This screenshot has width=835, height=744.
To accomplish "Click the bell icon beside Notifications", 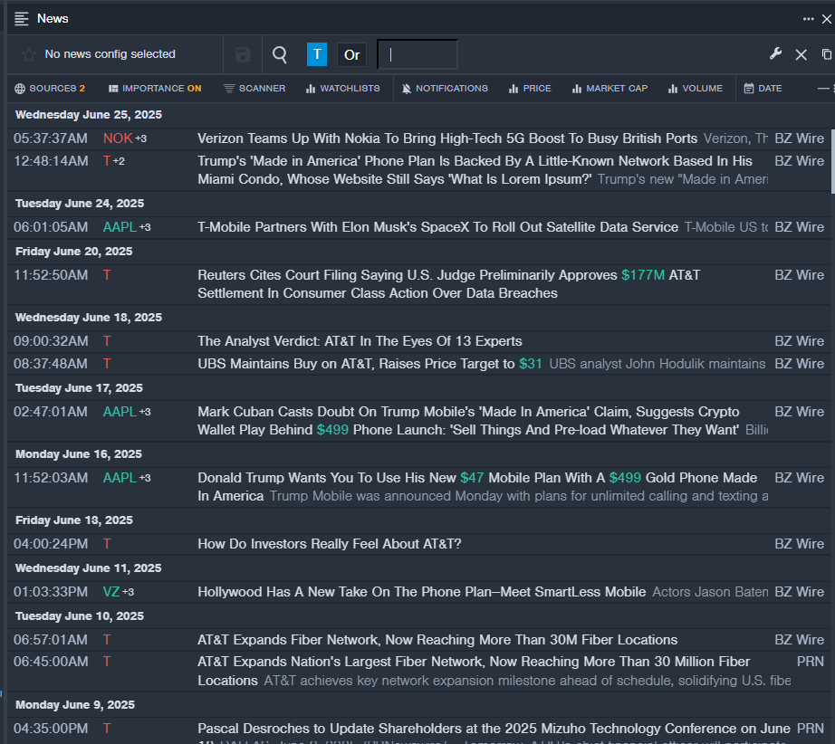I will (407, 89).
